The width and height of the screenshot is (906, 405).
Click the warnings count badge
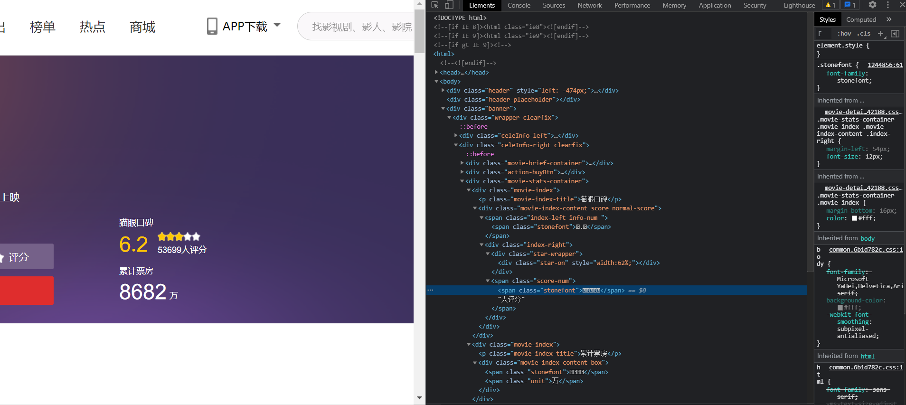coord(830,5)
